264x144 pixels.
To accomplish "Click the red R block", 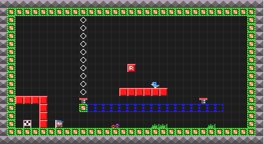I will pyautogui.click(x=131, y=68).
